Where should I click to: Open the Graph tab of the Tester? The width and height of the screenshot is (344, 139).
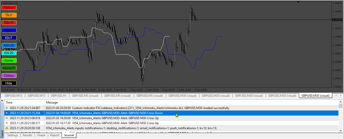41,135
